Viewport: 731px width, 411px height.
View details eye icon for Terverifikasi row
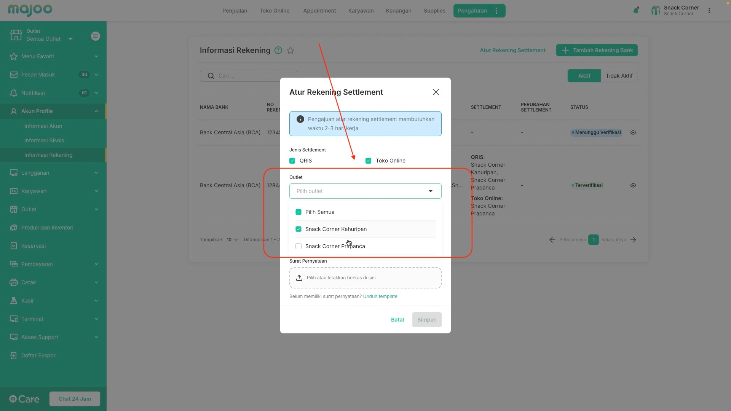(x=633, y=185)
